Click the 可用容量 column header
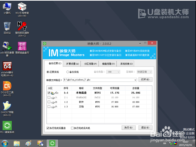The height and width of the screenshot is (147, 196). (x=115, y=88)
